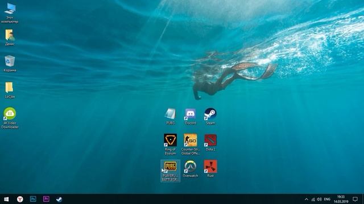Open the This PC desktop icon
The image size is (364, 204).
point(10,13)
